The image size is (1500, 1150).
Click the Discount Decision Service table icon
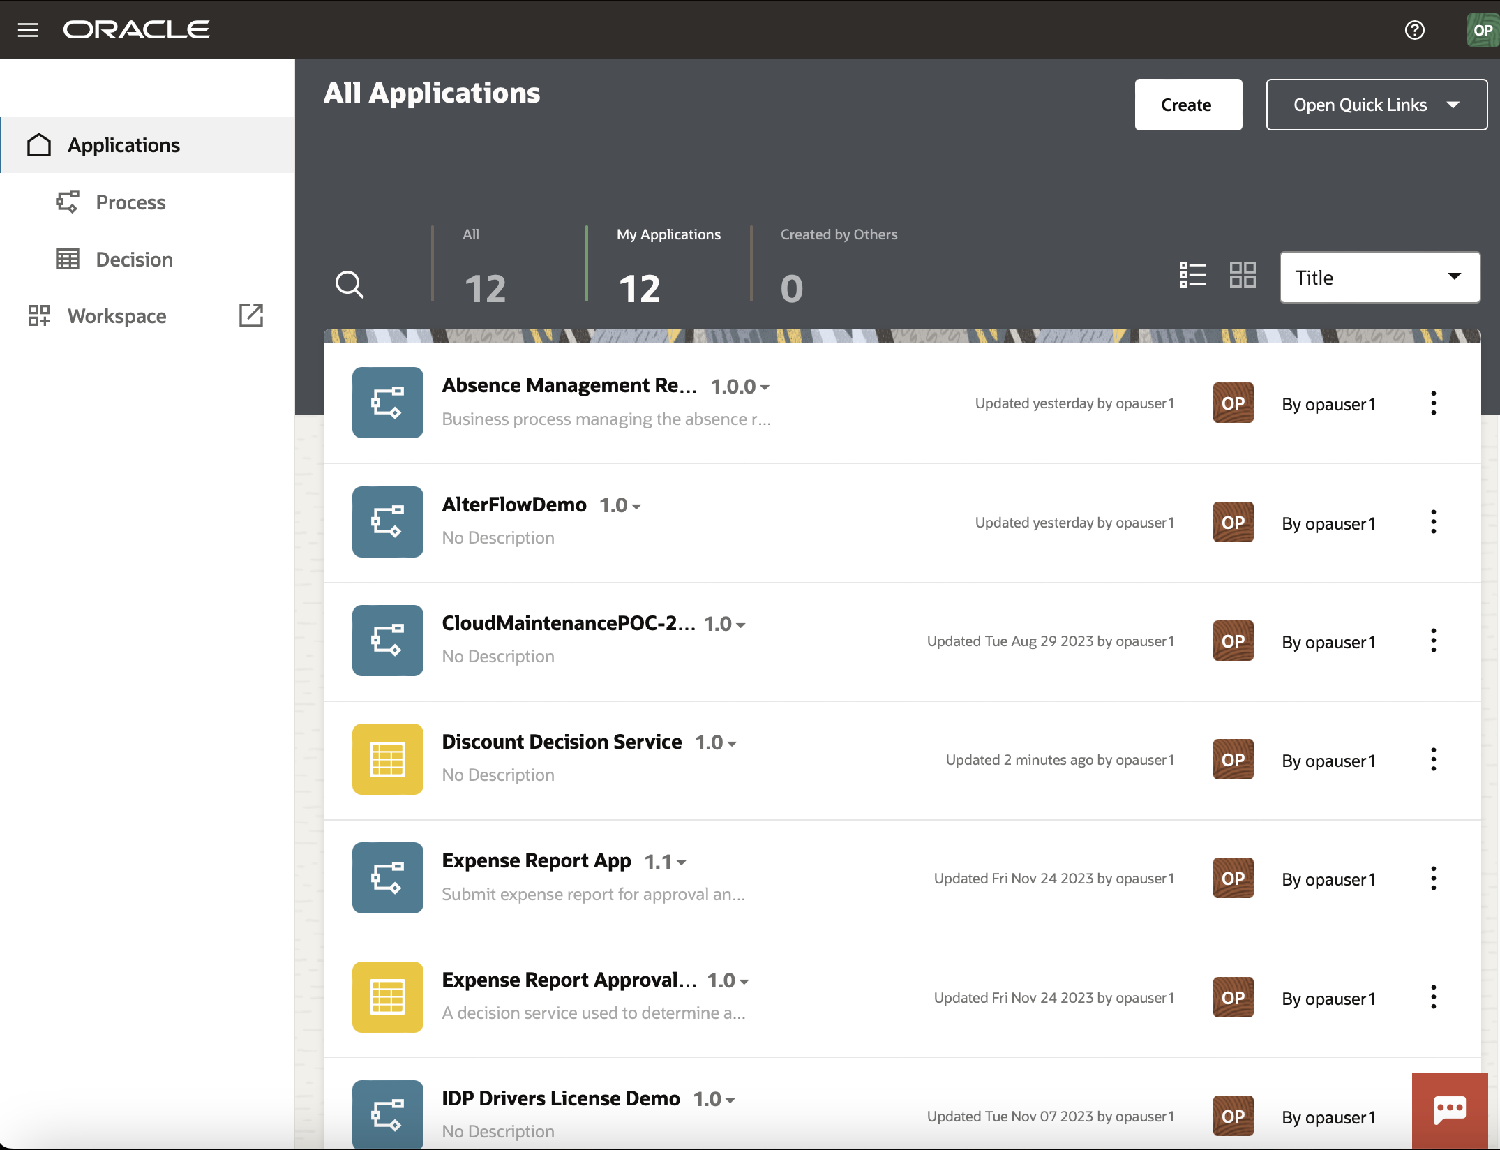pyautogui.click(x=387, y=759)
